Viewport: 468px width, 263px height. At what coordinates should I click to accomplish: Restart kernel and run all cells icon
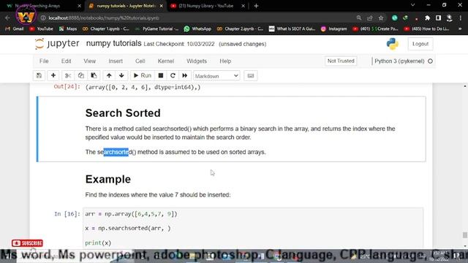pos(185,76)
